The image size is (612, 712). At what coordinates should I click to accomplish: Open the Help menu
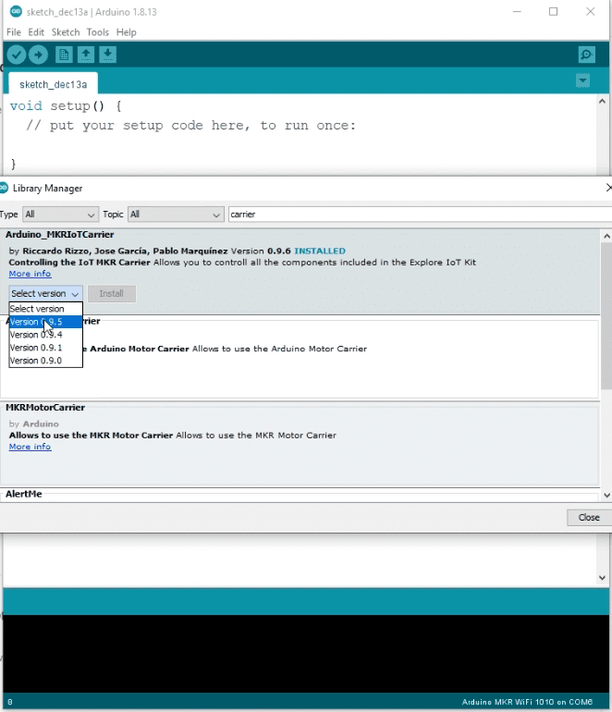click(x=127, y=32)
